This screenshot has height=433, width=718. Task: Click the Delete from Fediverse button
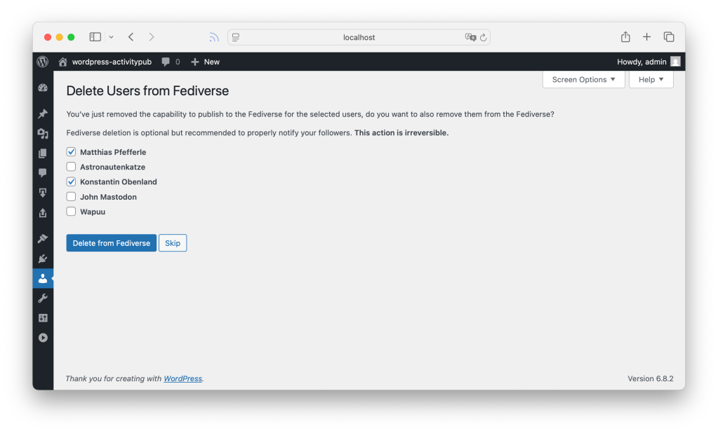tap(111, 243)
